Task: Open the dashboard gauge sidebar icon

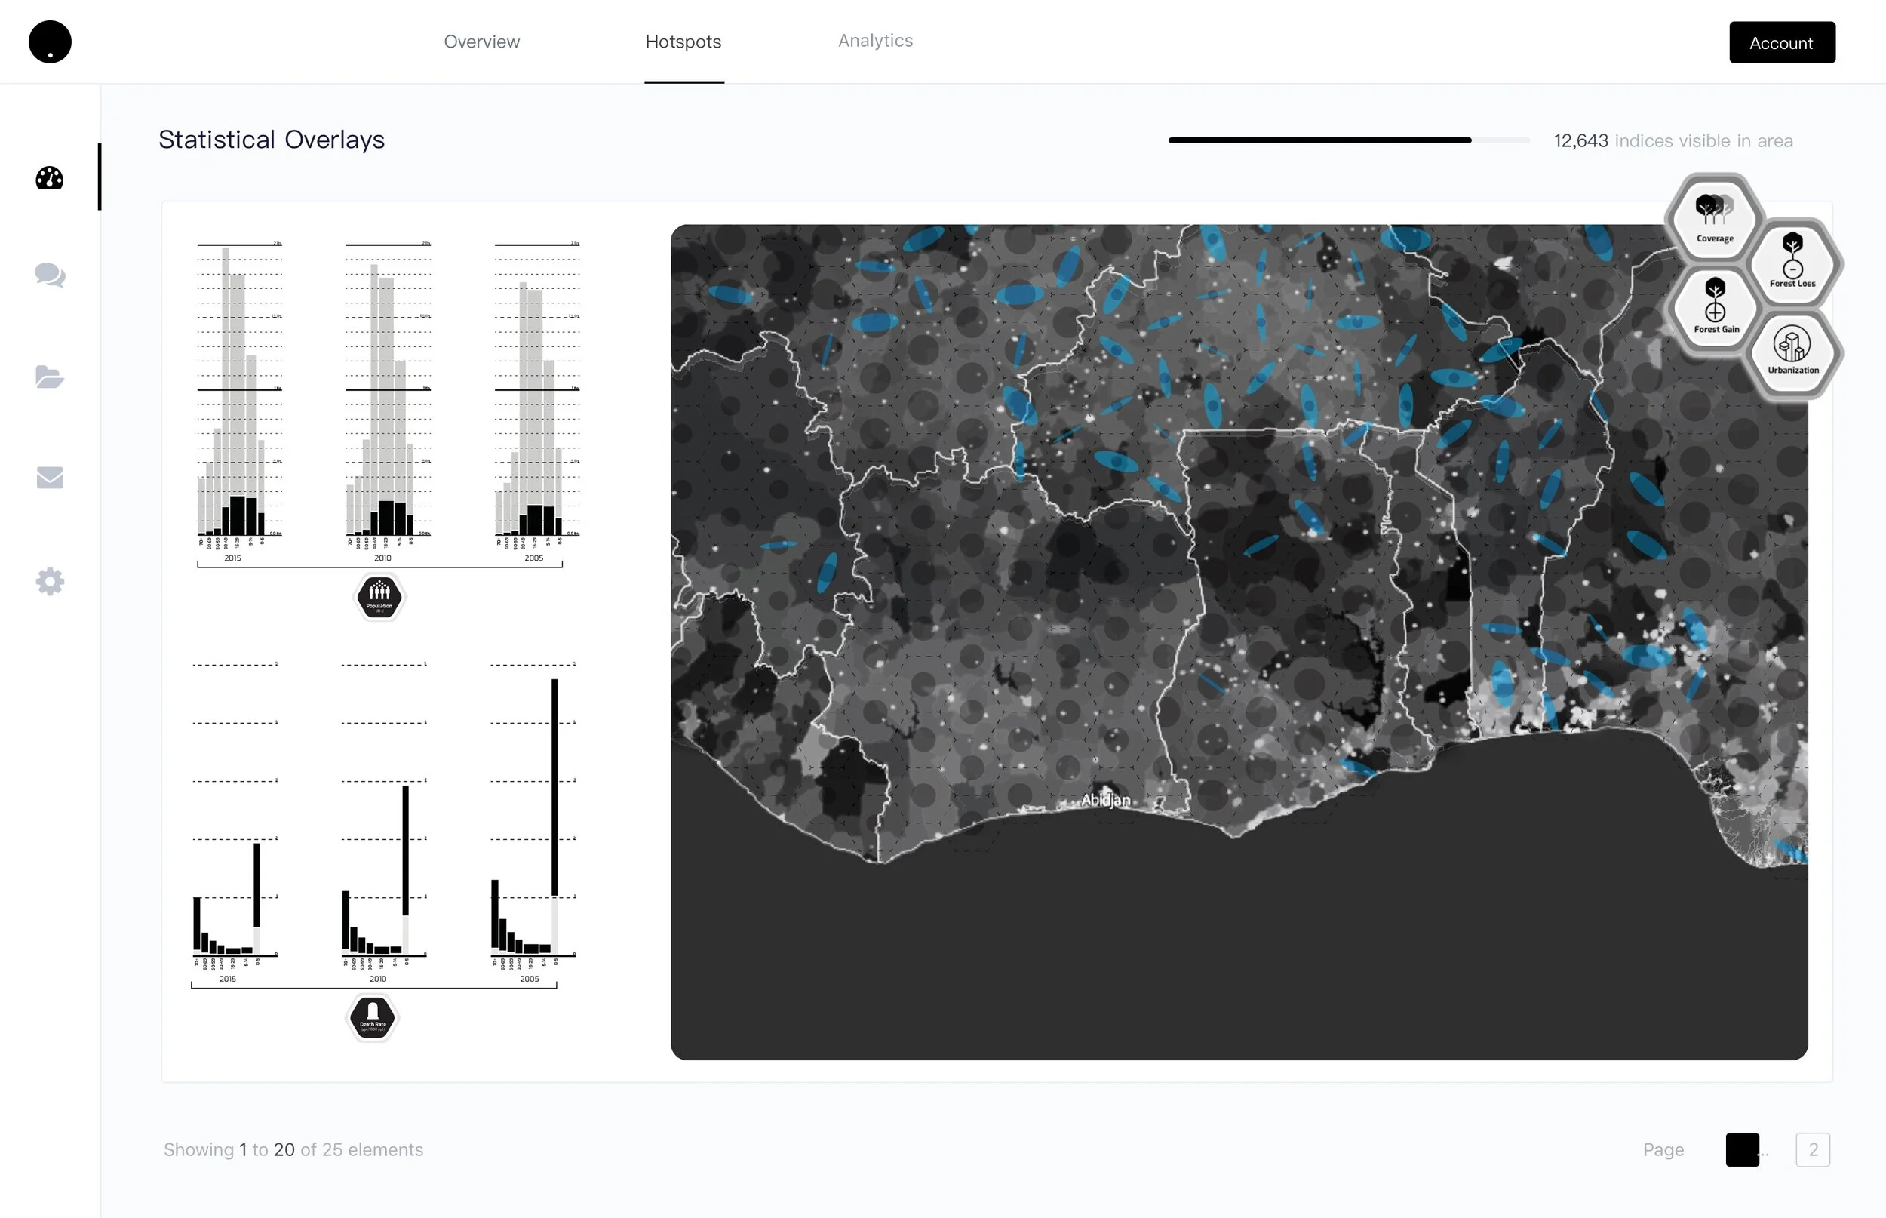Action: pyautogui.click(x=50, y=178)
